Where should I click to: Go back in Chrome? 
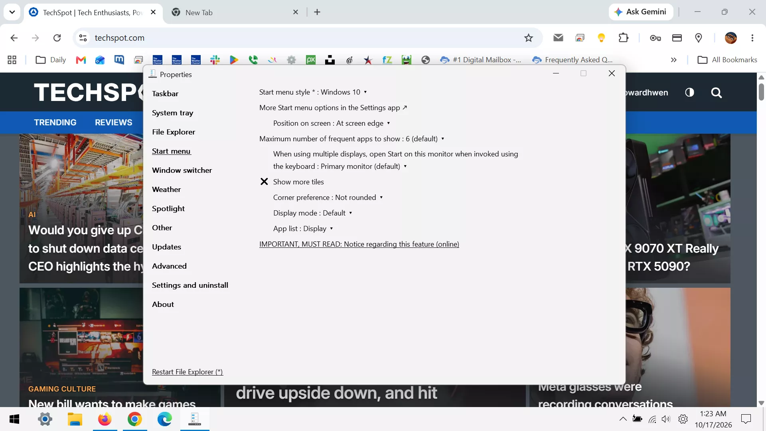pyautogui.click(x=14, y=38)
